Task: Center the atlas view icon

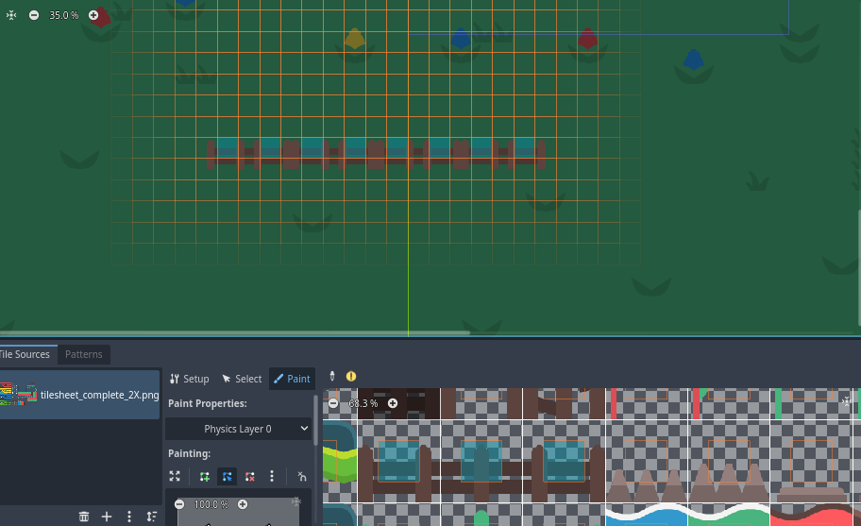Action: [847, 401]
